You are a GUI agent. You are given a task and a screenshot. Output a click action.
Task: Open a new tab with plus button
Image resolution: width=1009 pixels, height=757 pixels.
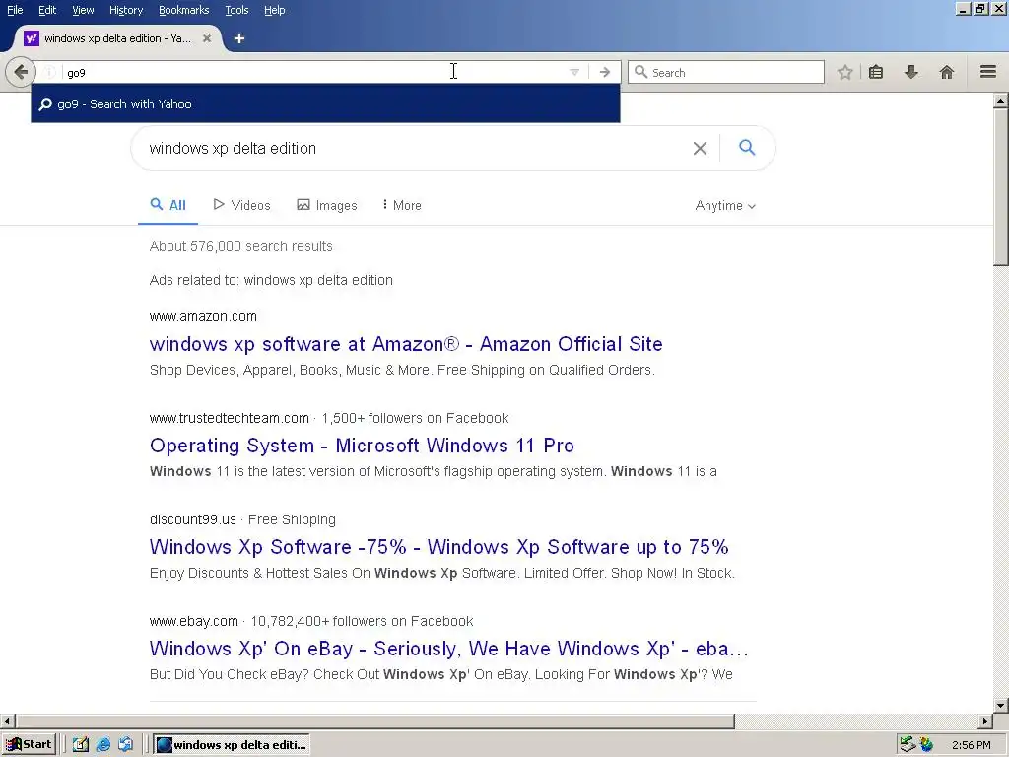tap(239, 38)
